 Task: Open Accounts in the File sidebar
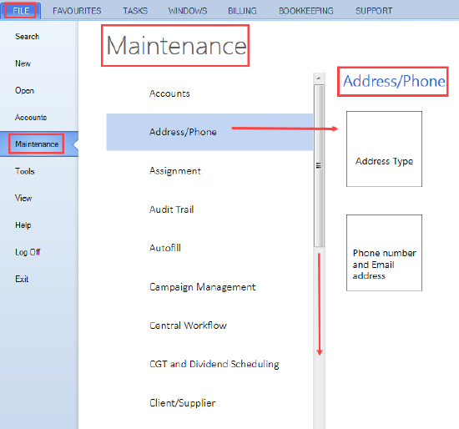point(31,117)
